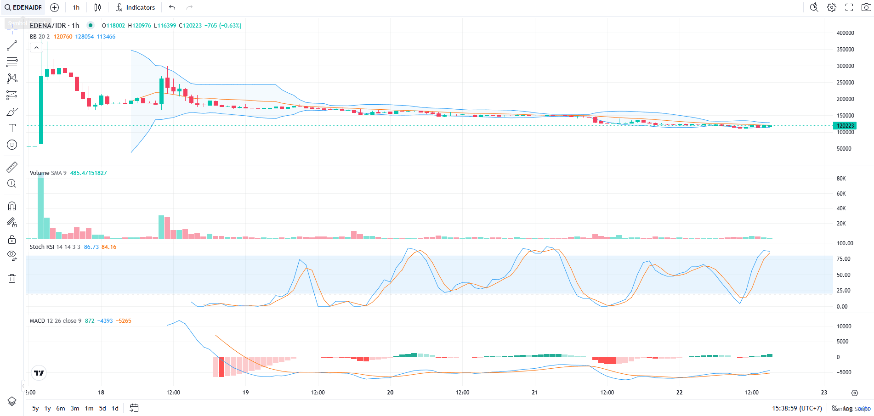Activate the ruler Measure tool
Screen dimensions: 874x416
12,167
